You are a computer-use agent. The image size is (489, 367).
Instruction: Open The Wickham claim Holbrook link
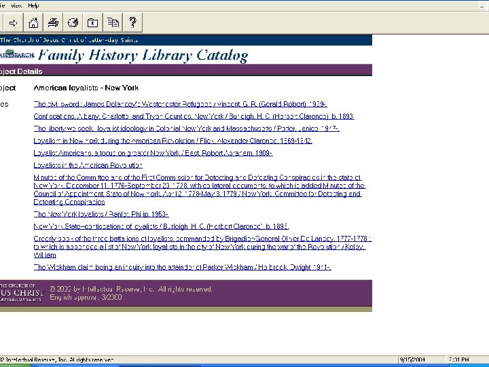pos(182,267)
